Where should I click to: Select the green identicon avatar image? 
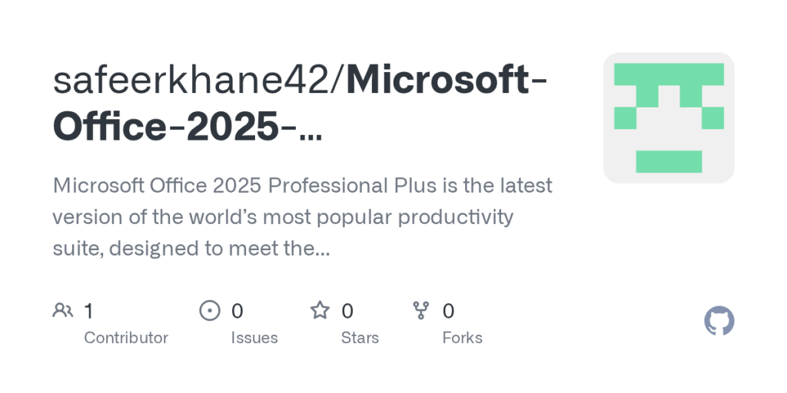(x=669, y=117)
